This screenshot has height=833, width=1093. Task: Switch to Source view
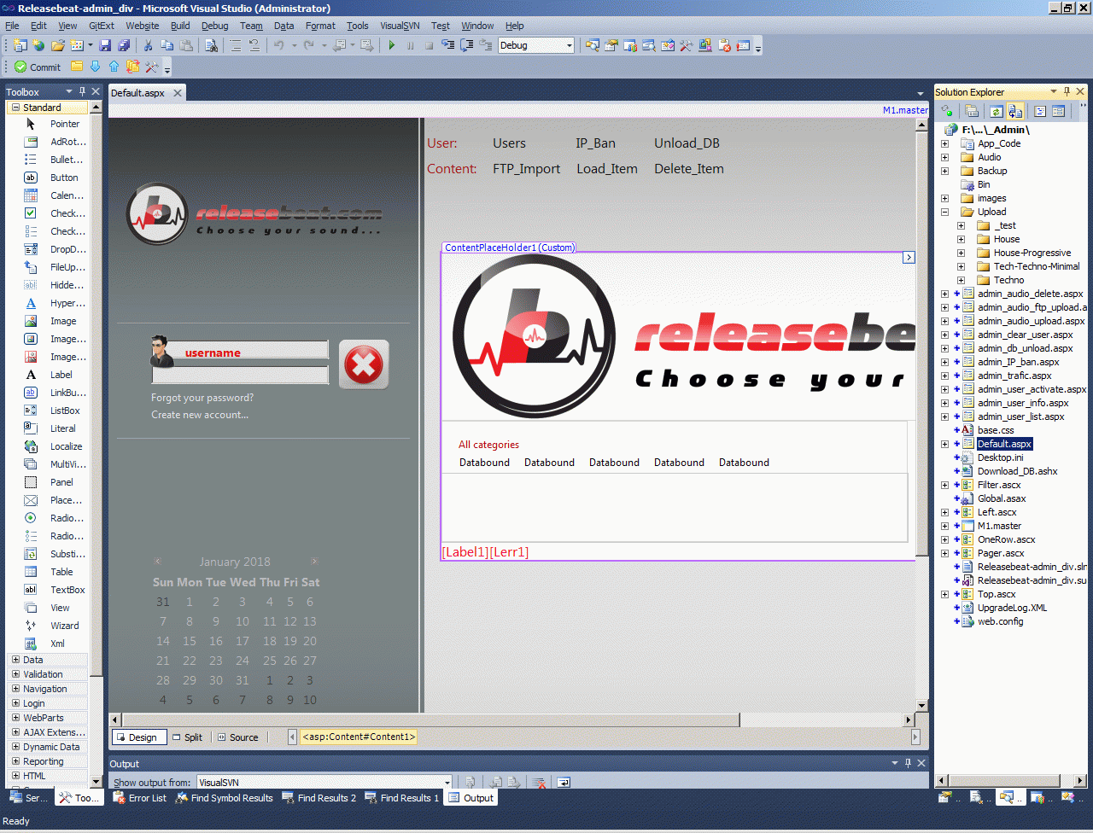237,737
